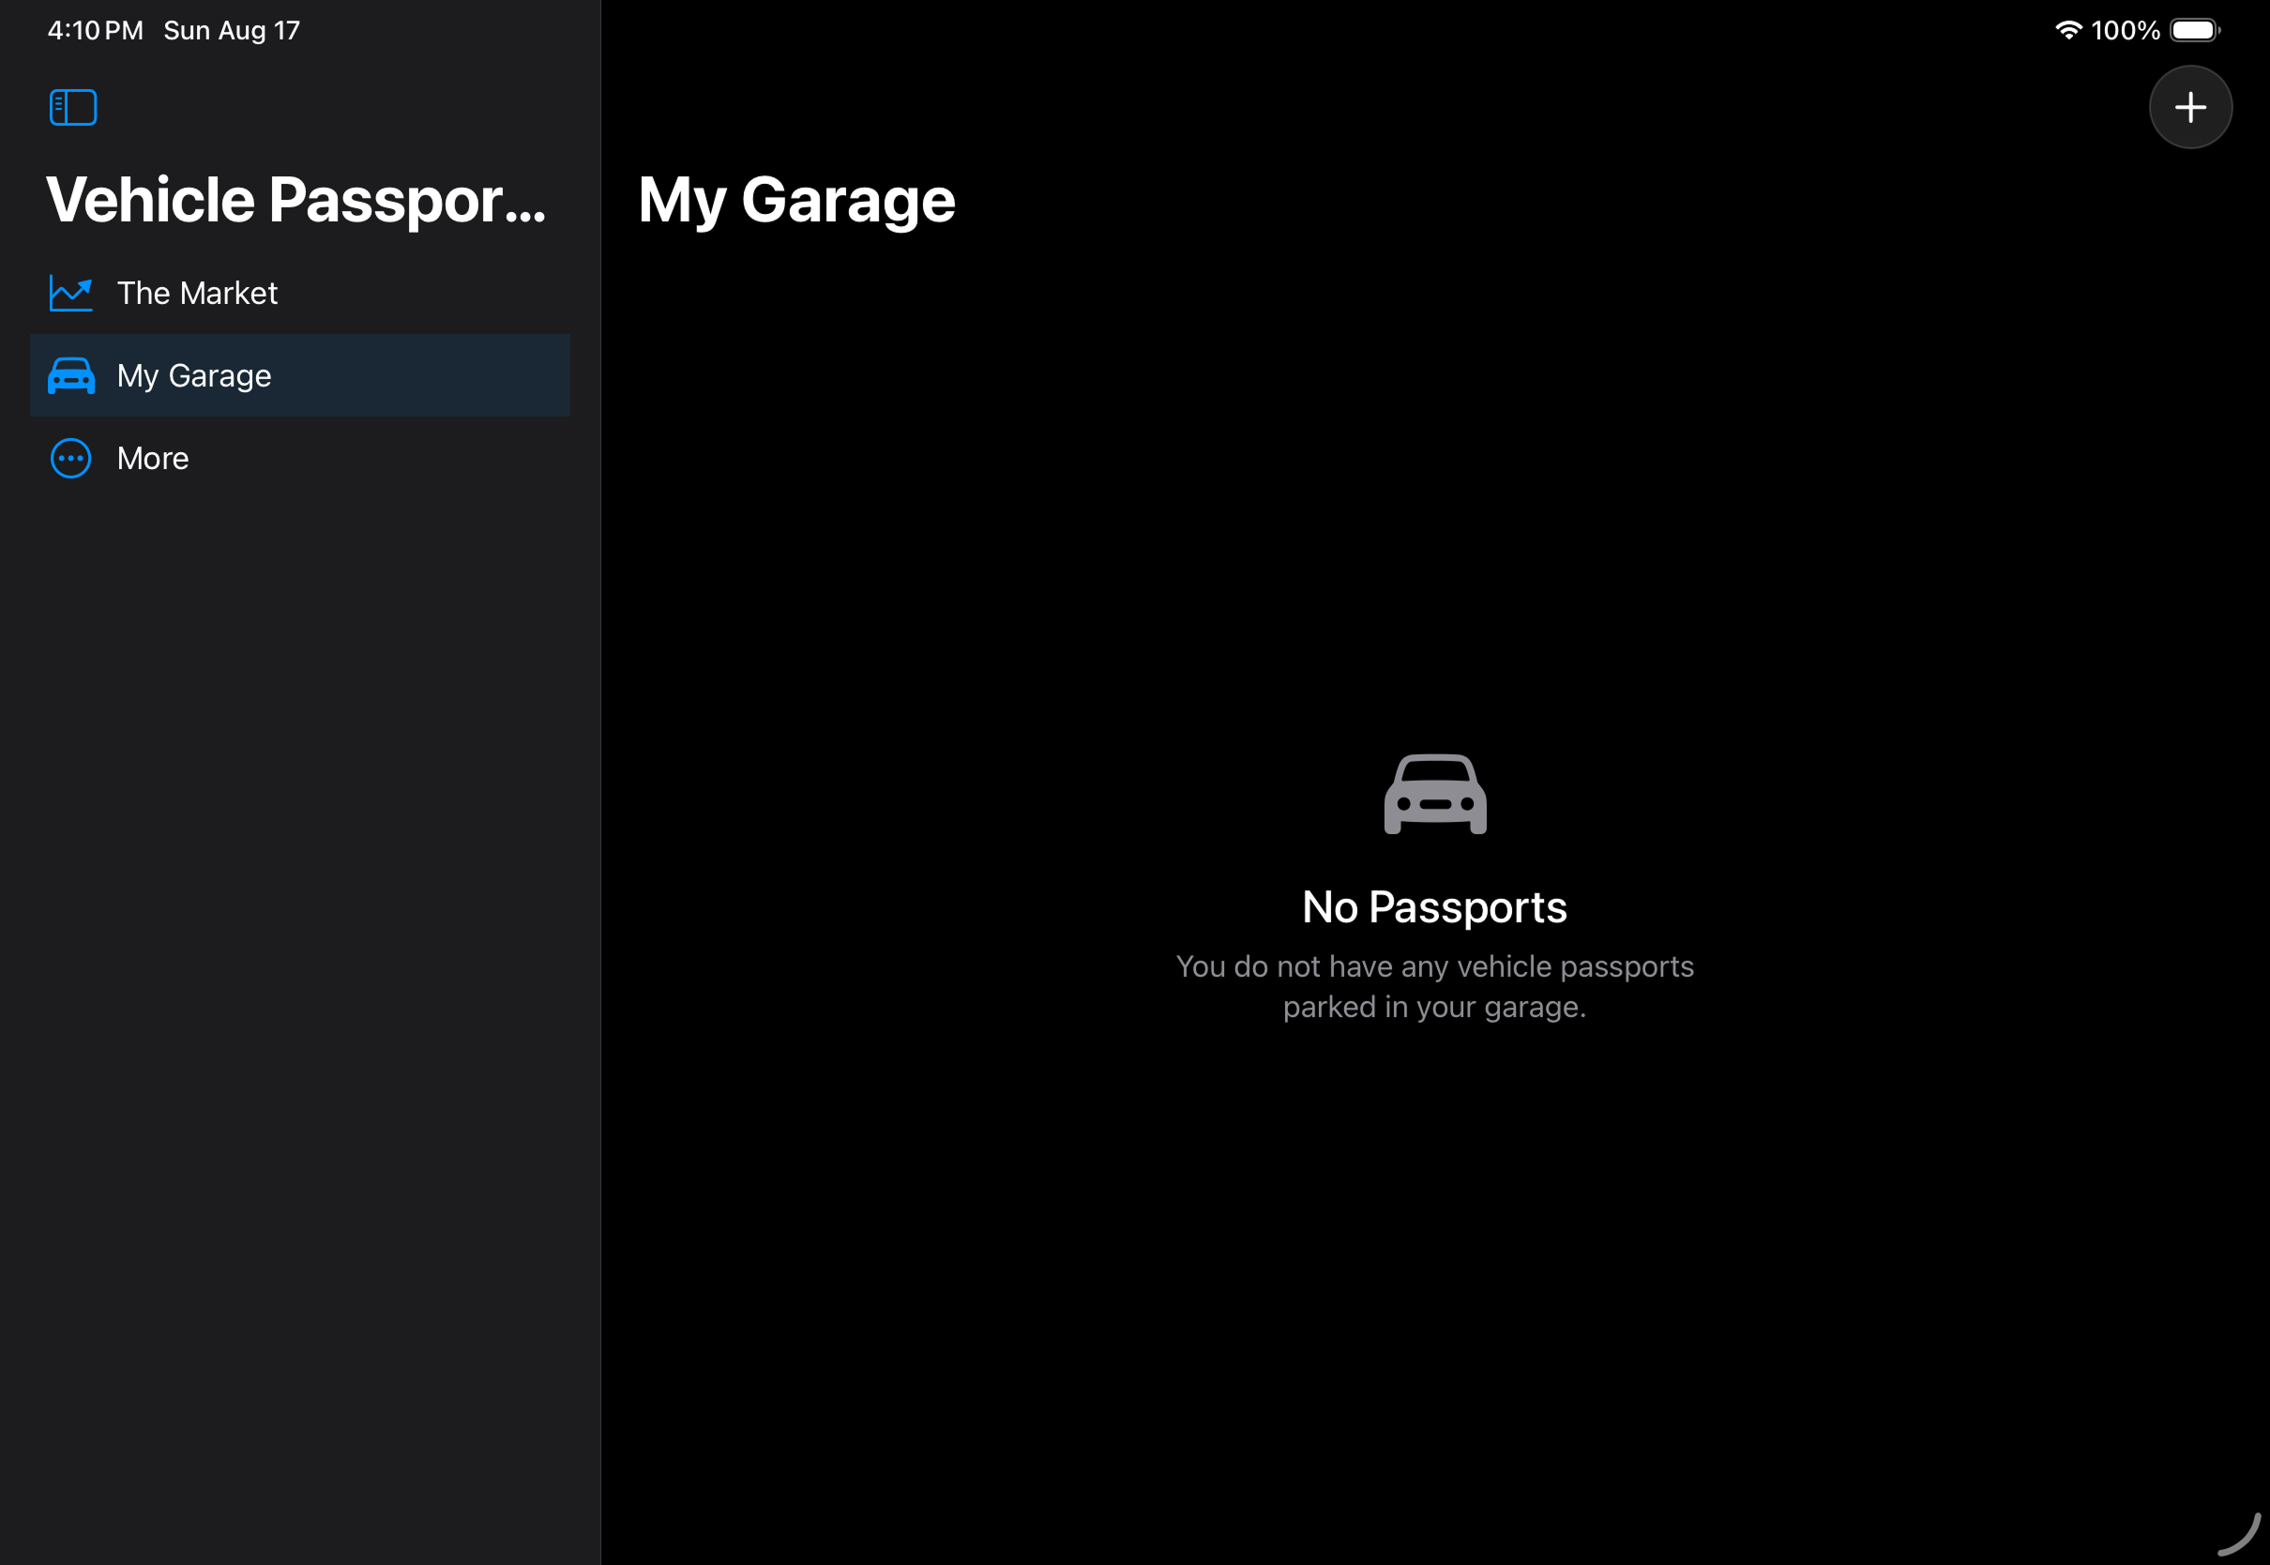Click the Wi-Fi status icon

(x=2067, y=30)
